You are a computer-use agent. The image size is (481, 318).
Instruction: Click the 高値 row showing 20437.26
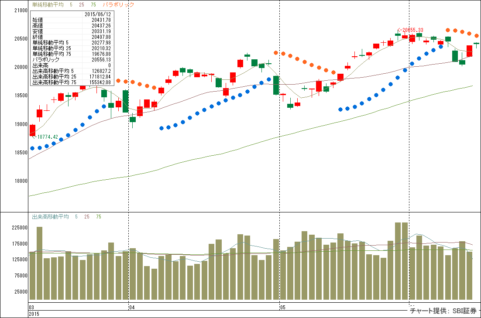pos(72,26)
